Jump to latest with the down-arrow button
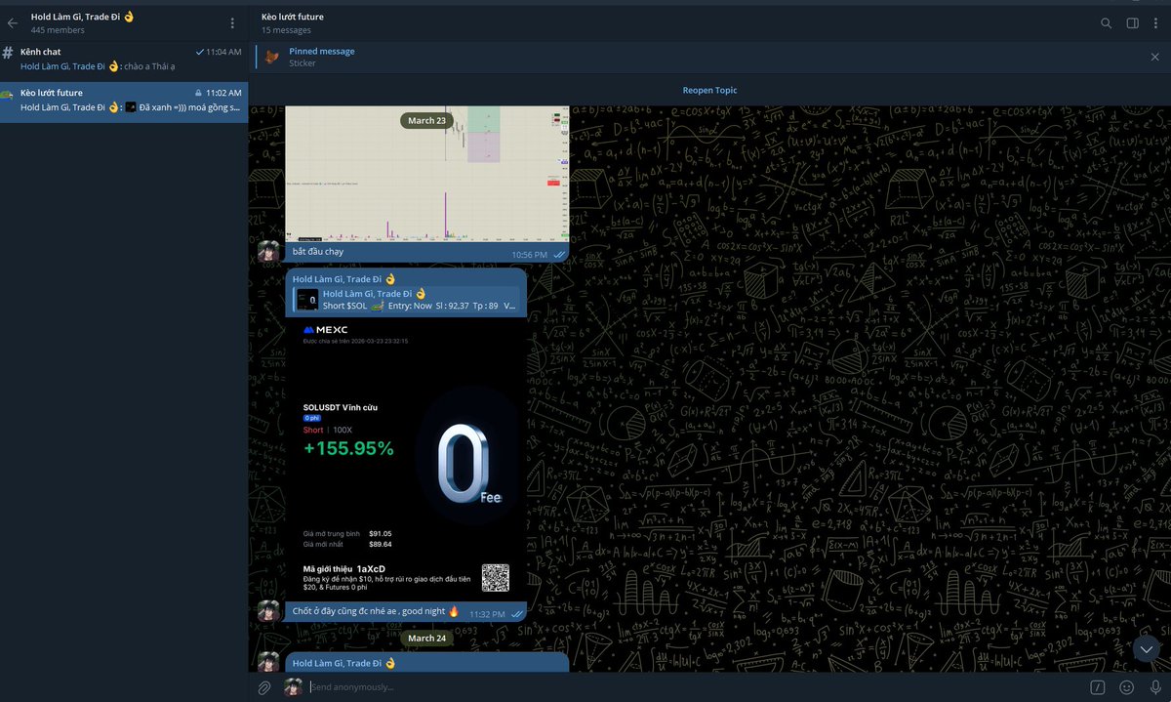The height and width of the screenshot is (702, 1171). [x=1147, y=648]
